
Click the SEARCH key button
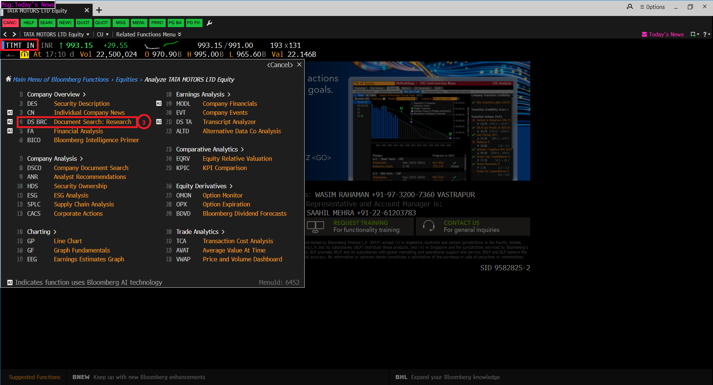pyautogui.click(x=47, y=23)
